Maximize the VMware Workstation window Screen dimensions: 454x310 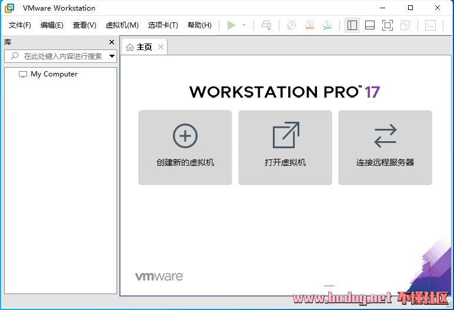point(410,8)
